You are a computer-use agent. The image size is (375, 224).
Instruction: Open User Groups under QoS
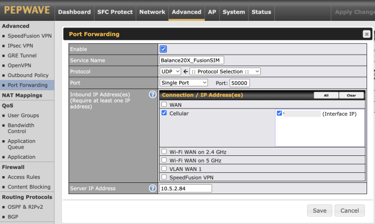tap(23, 115)
